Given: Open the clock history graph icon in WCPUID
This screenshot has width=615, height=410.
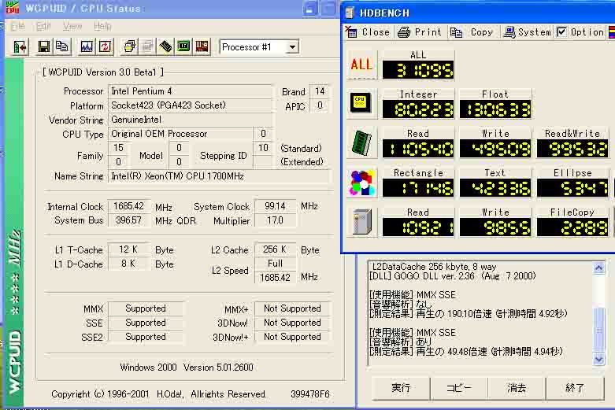Looking at the screenshot, I should (x=87, y=47).
